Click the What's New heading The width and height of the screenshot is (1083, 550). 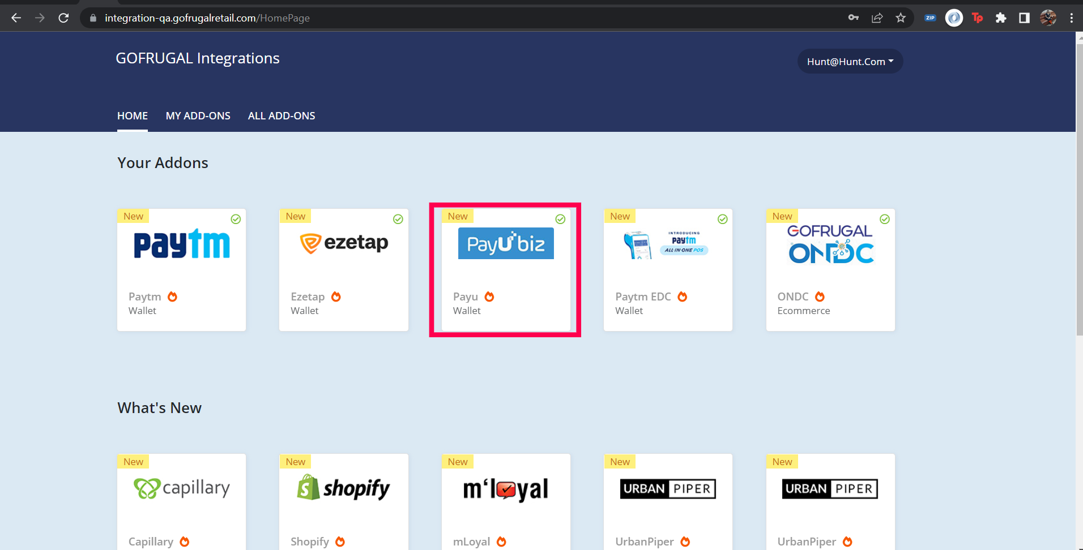pos(159,408)
